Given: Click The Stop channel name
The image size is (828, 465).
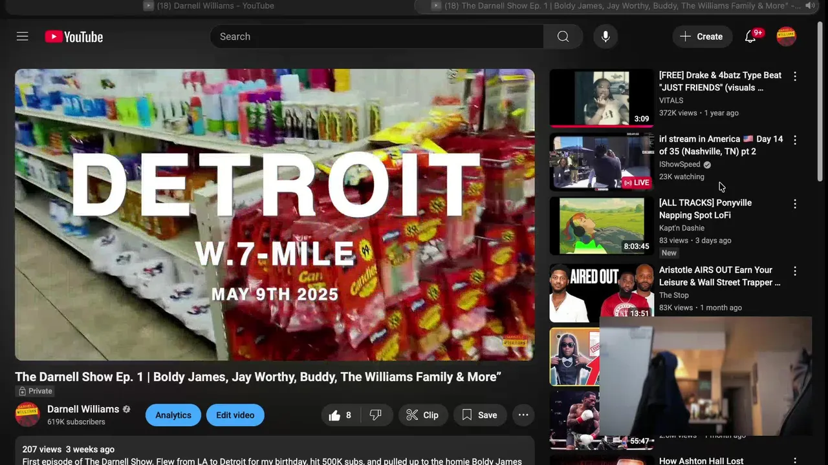Looking at the screenshot, I should pos(674,295).
